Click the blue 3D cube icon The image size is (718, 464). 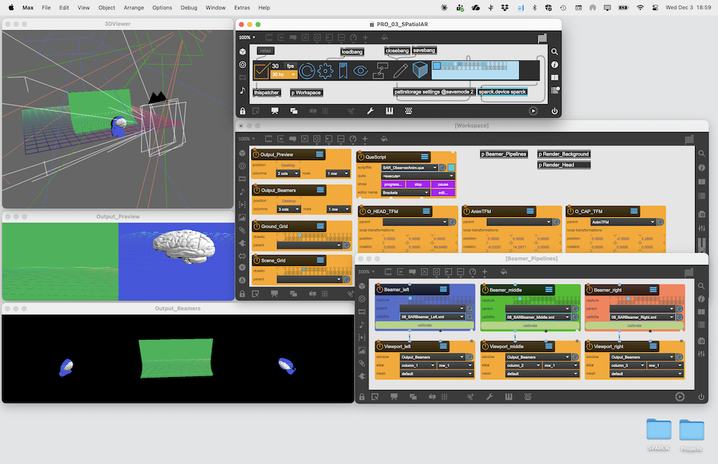pos(420,70)
